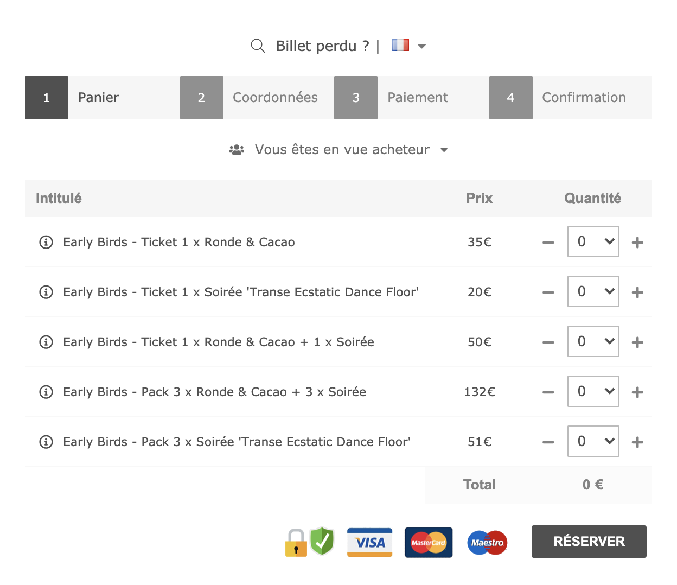Increase quantity of 35€ Ronde & Cacao ticket
Viewport: 677px width, 585px height.
637,243
